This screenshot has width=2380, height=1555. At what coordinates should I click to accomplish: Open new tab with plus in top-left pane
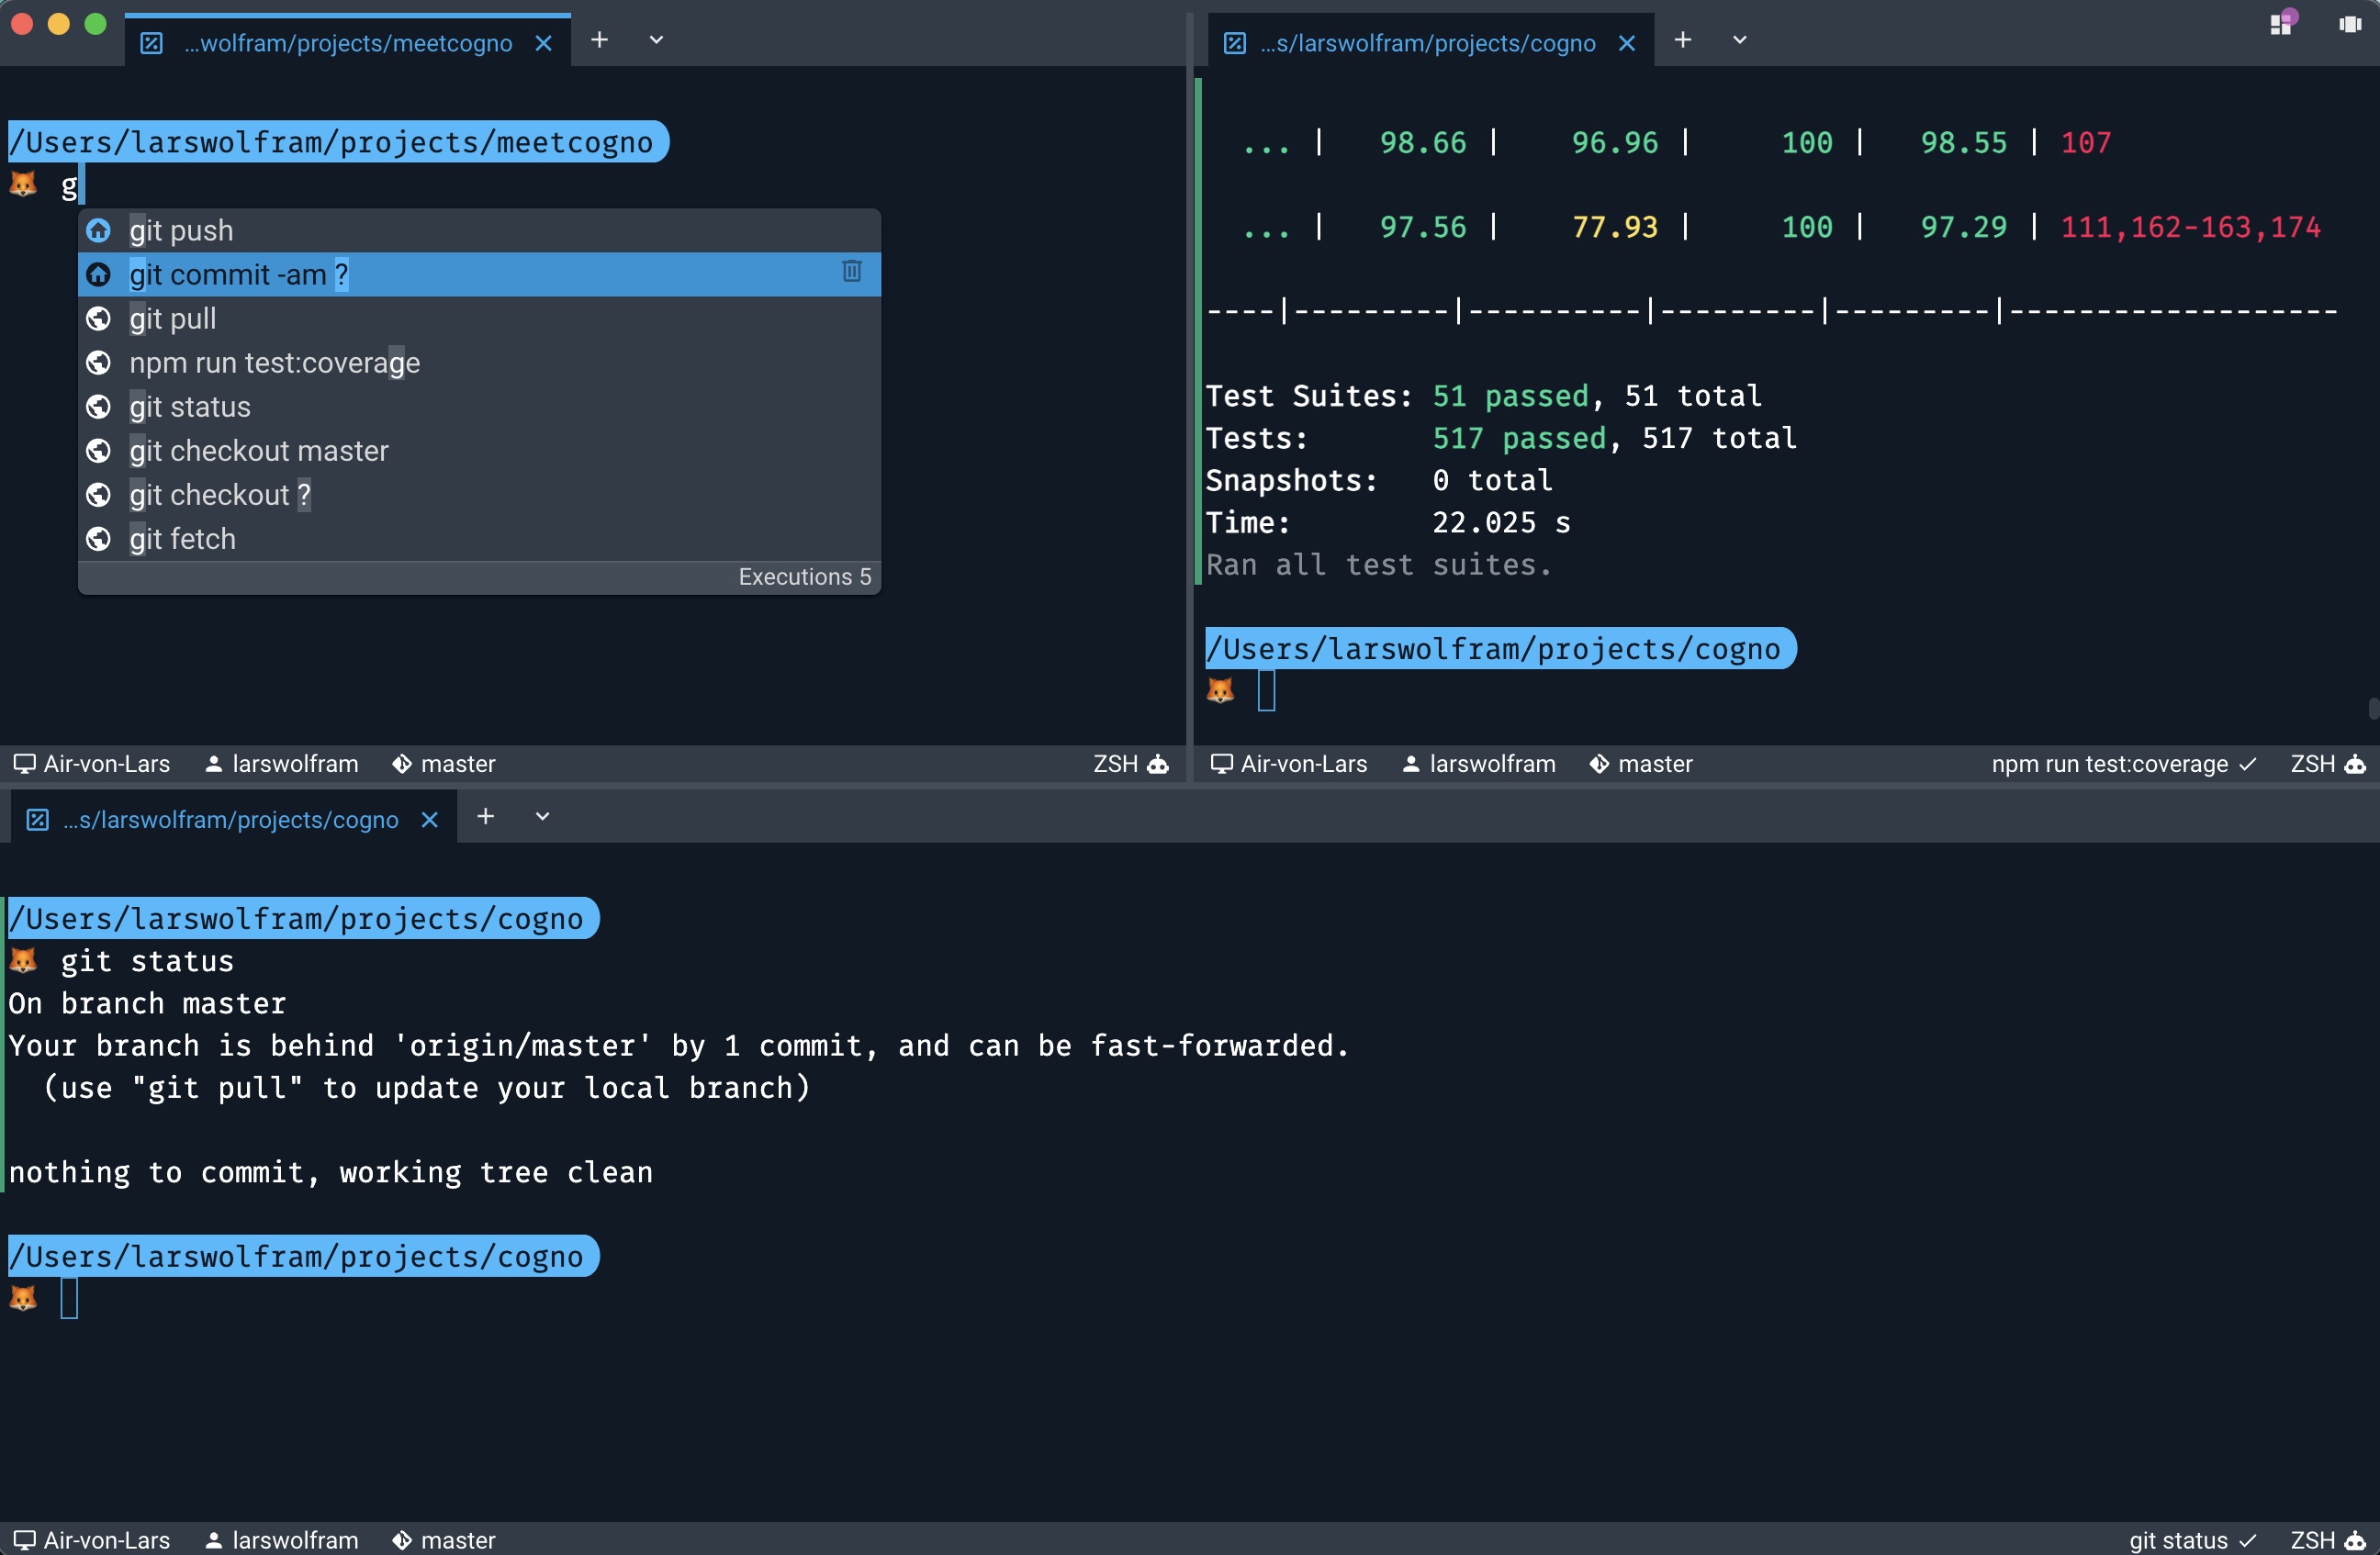click(599, 40)
